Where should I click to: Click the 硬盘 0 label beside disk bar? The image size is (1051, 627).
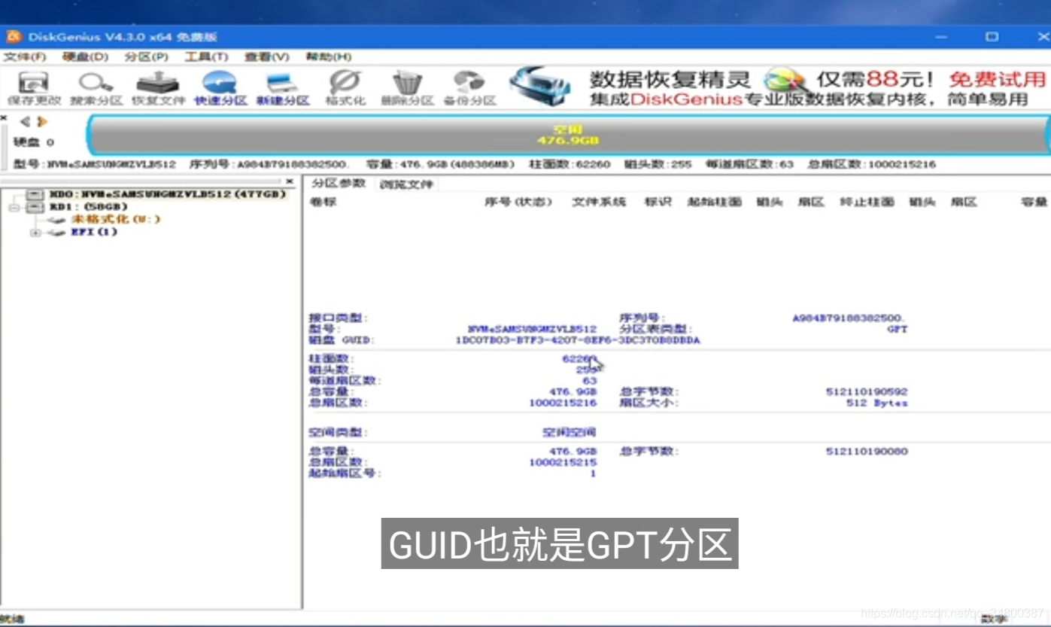point(34,142)
